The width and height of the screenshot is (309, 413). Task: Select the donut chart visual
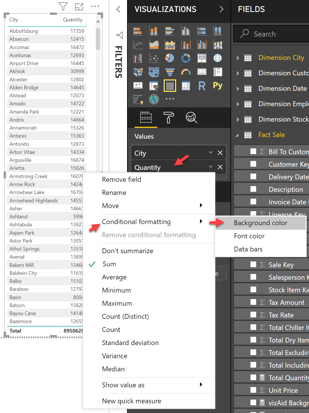pyautogui.click(x=186, y=58)
